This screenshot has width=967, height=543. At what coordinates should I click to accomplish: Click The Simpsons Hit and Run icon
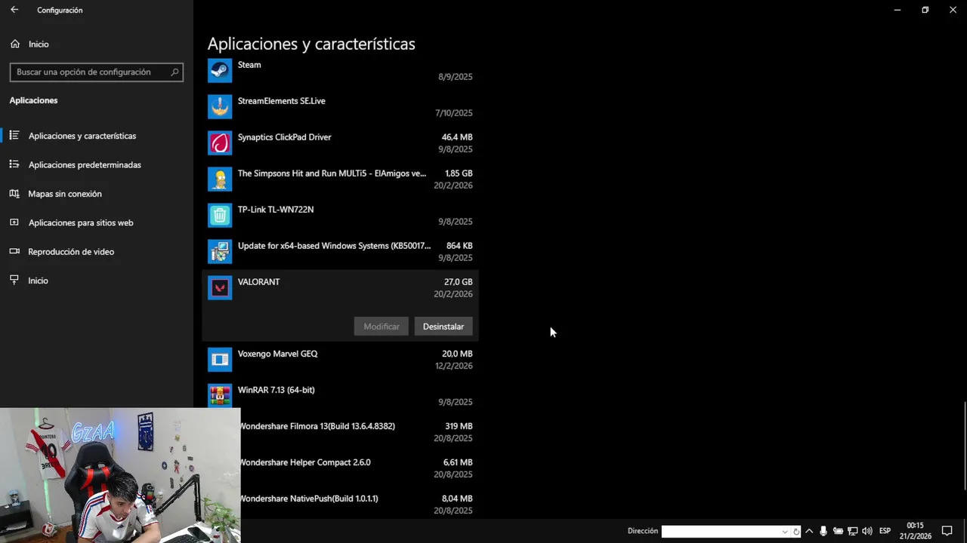[x=220, y=179]
